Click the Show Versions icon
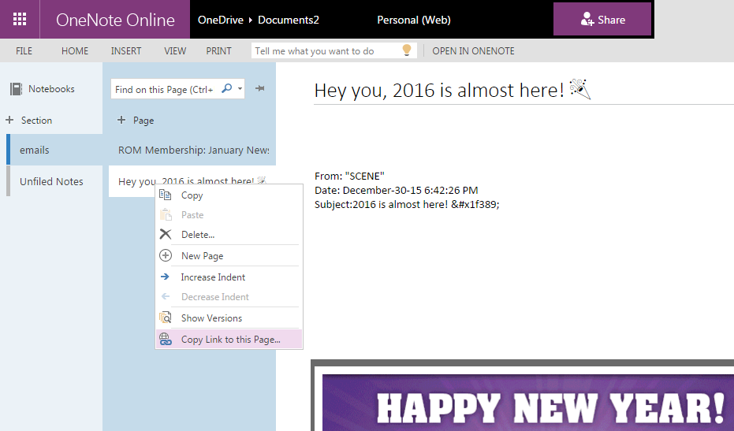Viewport: 734px width, 431px height. [166, 318]
